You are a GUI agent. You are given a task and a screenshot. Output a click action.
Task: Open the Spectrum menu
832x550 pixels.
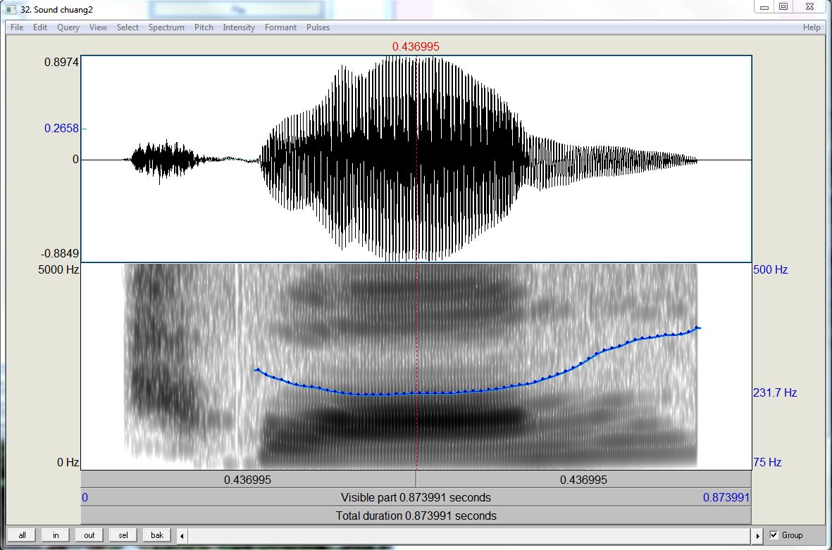167,27
